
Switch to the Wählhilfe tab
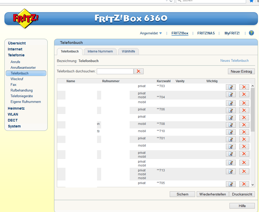pos(128,51)
